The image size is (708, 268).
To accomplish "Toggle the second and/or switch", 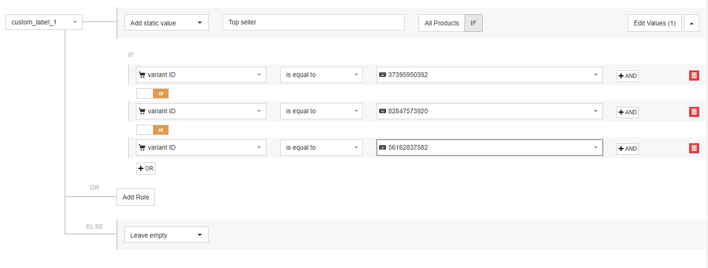I will [x=153, y=130].
